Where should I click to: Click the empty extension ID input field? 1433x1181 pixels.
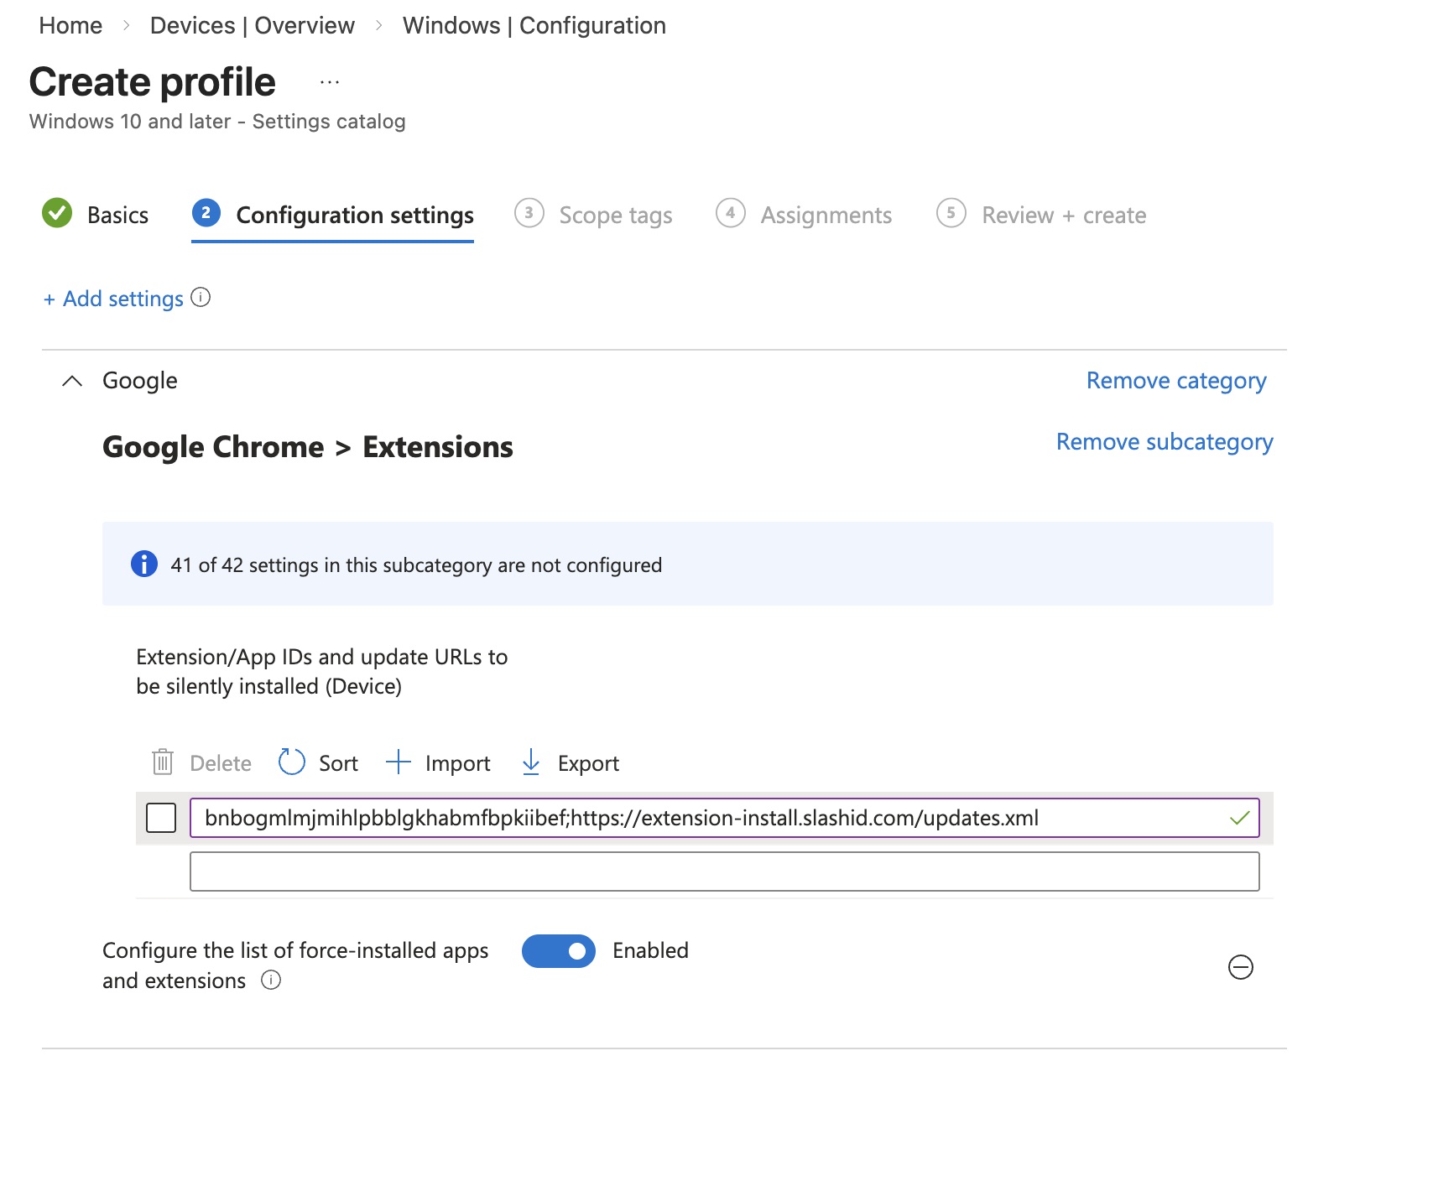coord(725,871)
